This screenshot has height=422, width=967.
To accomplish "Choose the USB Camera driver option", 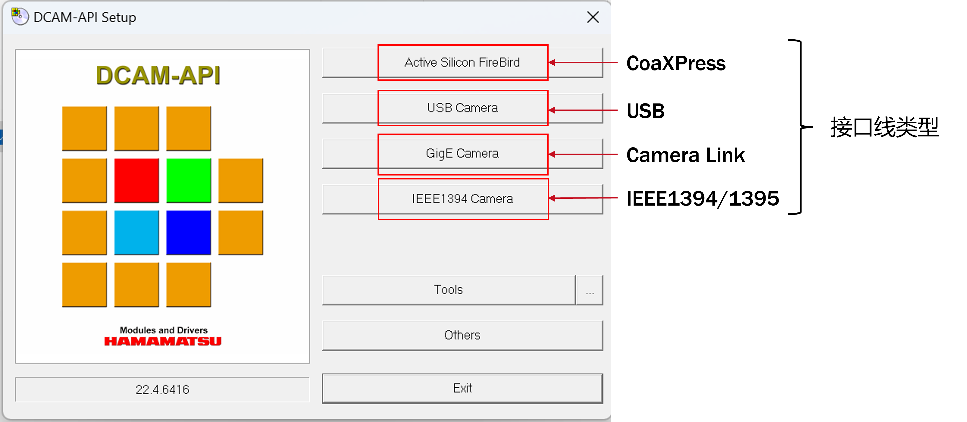I will (463, 108).
